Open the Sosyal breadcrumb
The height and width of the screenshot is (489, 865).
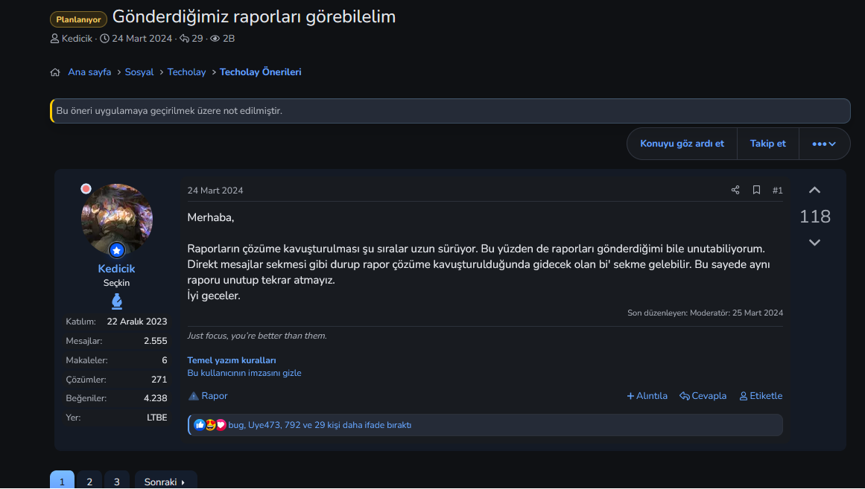(139, 72)
